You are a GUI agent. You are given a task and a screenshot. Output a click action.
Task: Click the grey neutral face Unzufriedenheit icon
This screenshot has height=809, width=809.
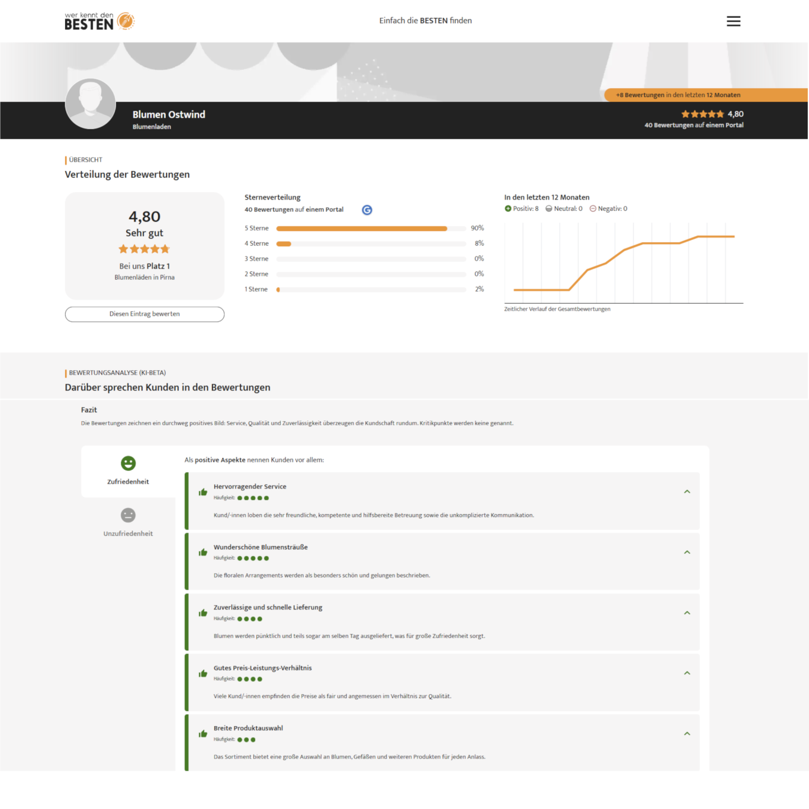click(128, 515)
